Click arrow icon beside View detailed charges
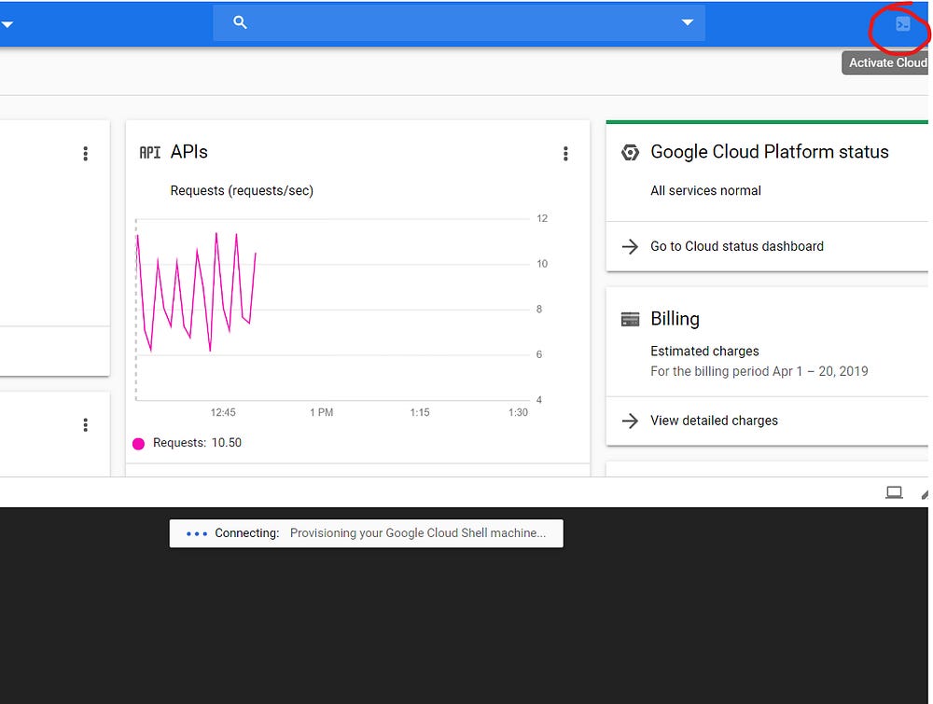This screenshot has width=933, height=704. (x=631, y=421)
